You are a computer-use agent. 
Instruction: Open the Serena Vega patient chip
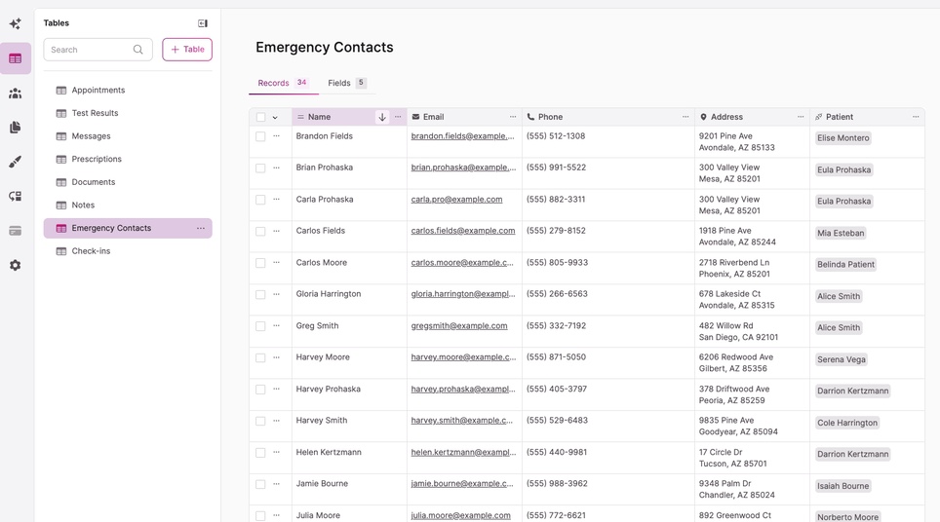(842, 359)
